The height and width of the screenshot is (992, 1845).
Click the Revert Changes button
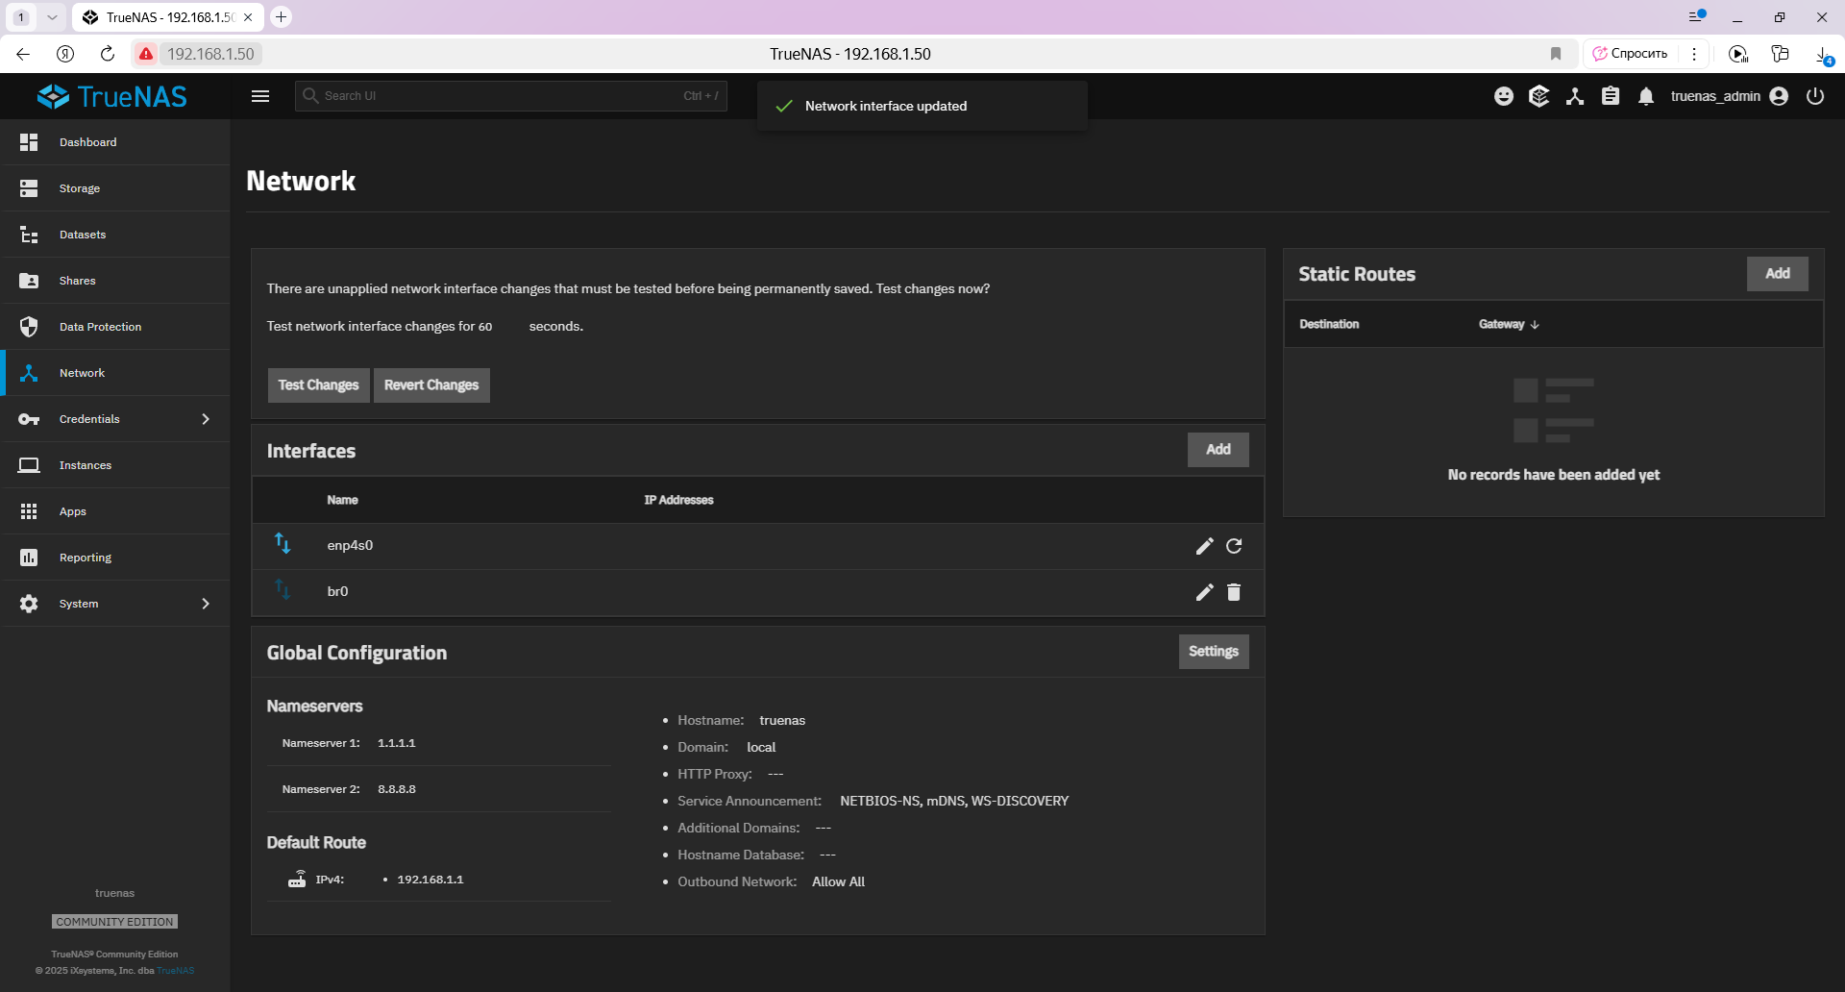click(431, 385)
